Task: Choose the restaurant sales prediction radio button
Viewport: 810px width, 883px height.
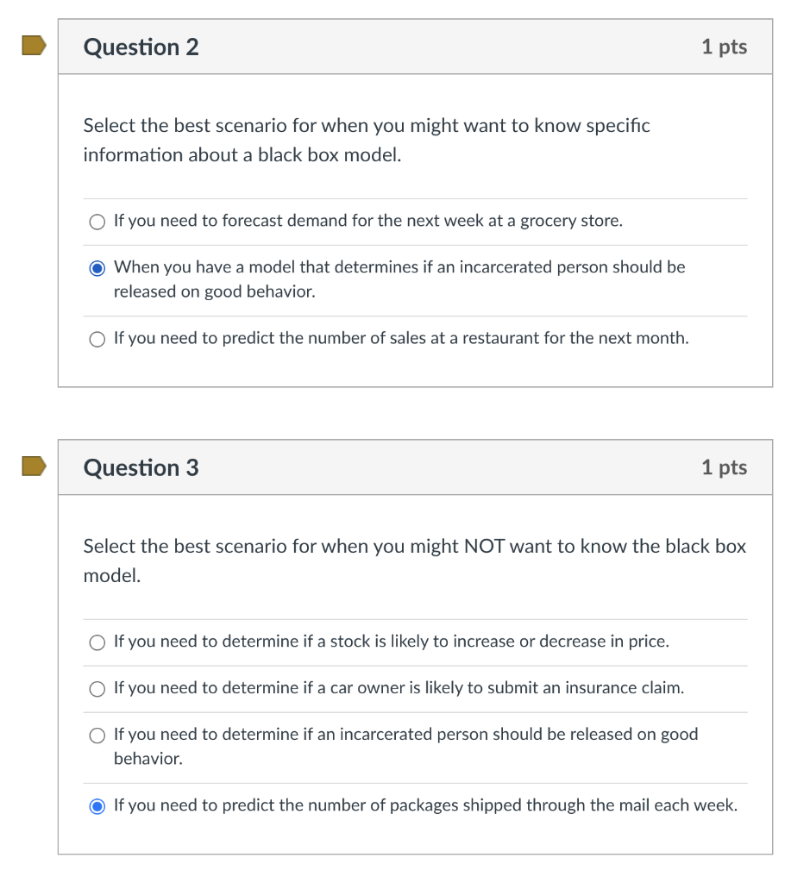Action: tap(97, 339)
